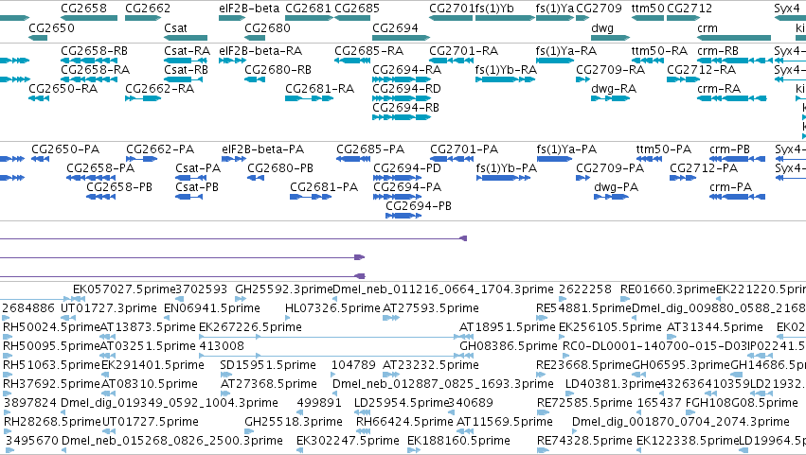Select the CG2712 gene label
806x455 pixels.
pos(690,9)
